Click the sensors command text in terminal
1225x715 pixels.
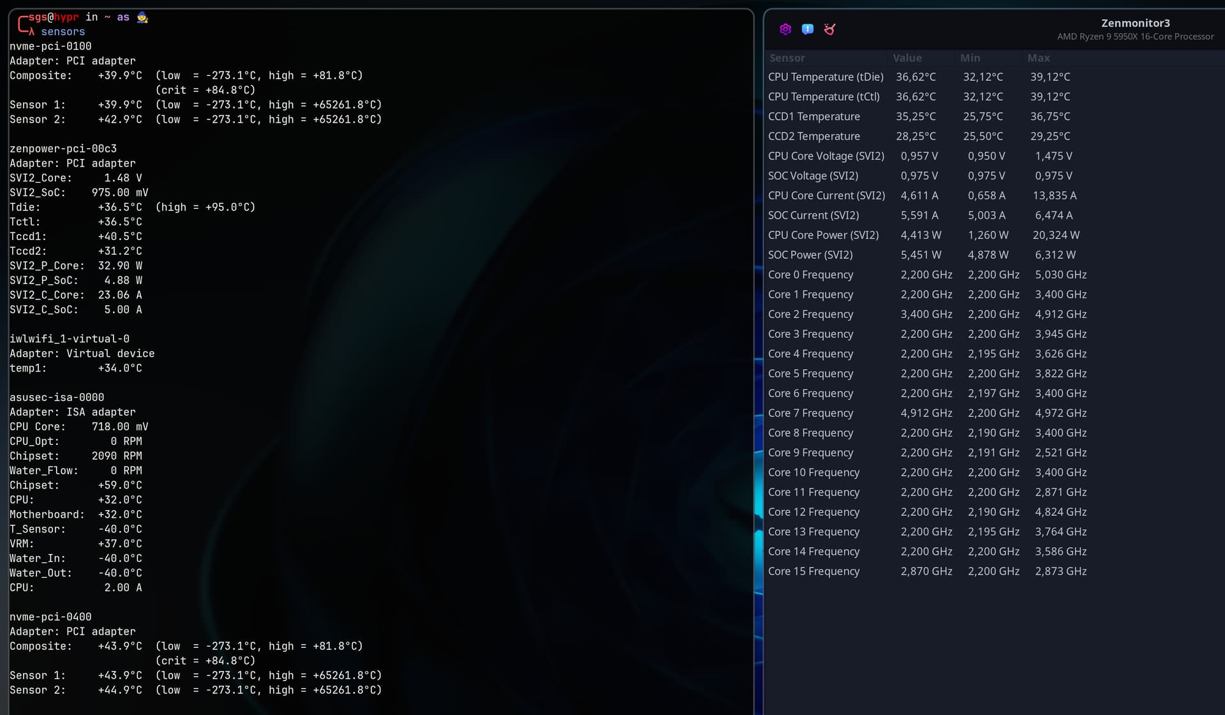[x=64, y=31]
